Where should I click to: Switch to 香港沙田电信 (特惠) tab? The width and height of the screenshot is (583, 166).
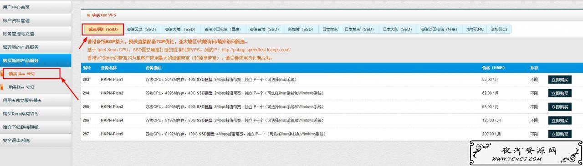point(439,30)
